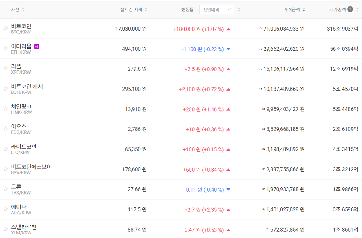Select the 에이다 asset name
Screen dimensions: 362x238
[19, 207]
